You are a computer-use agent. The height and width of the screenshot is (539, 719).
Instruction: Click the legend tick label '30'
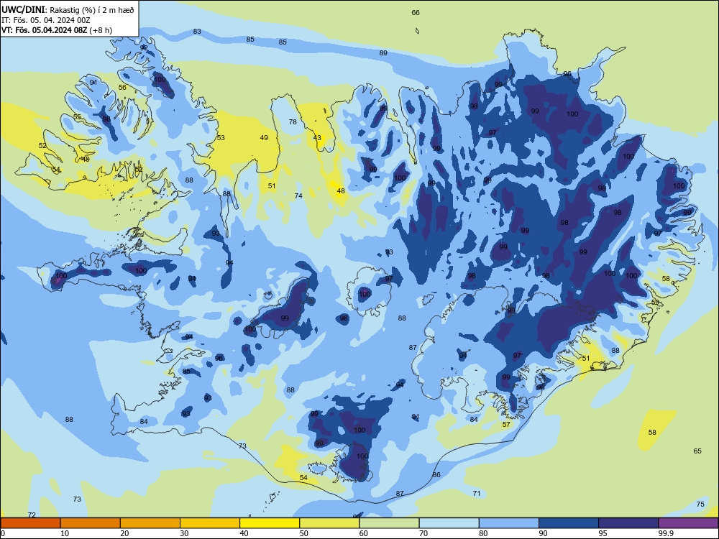coord(184,533)
